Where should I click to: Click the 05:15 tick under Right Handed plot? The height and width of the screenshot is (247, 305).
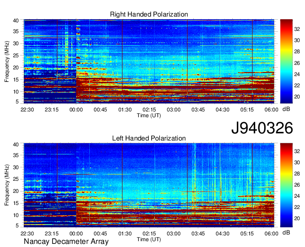coord(247,110)
